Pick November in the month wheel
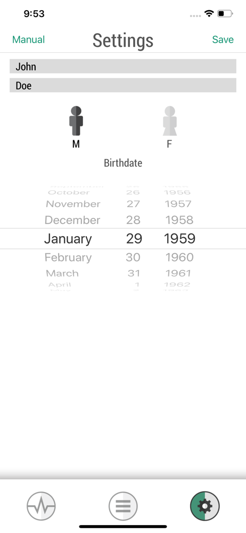This screenshot has height=533, width=246. pos(73,204)
